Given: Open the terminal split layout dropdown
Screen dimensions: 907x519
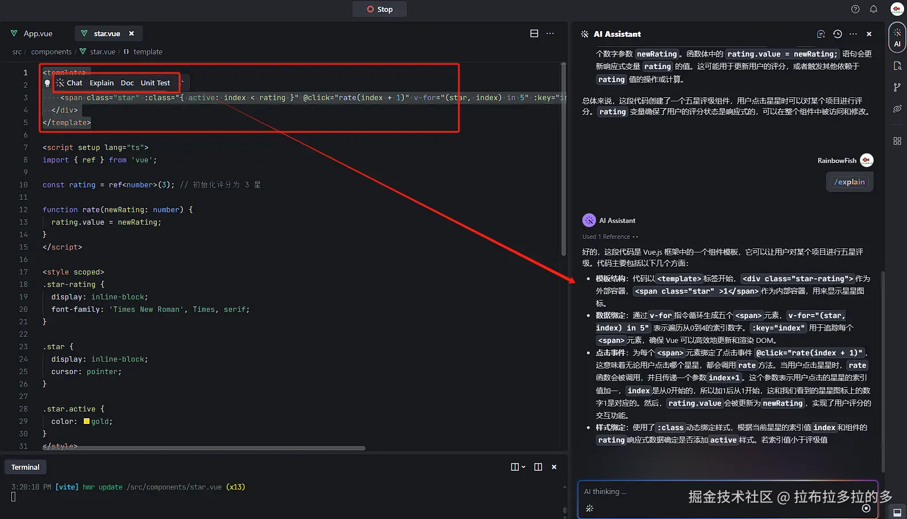Looking at the screenshot, I should (518, 467).
